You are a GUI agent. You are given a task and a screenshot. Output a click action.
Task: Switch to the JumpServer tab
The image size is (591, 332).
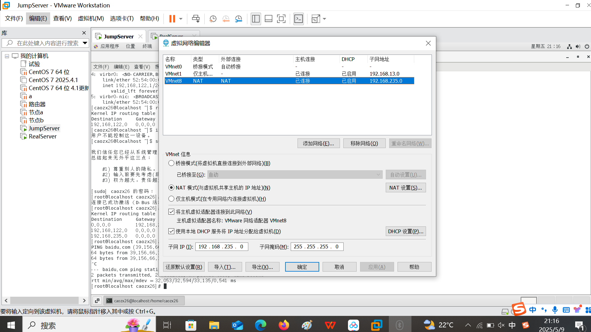coord(119,37)
